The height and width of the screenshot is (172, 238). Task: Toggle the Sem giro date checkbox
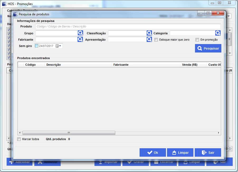(x=36, y=46)
